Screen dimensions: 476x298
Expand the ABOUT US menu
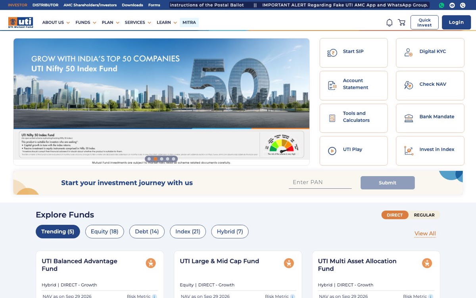pos(56,23)
